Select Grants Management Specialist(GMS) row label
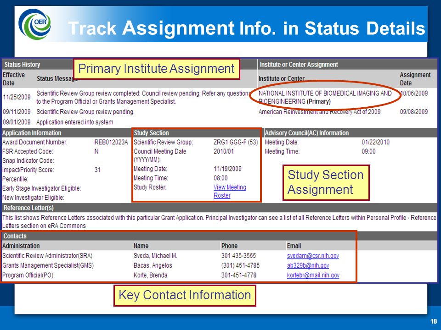The image size is (441, 330). point(48,265)
